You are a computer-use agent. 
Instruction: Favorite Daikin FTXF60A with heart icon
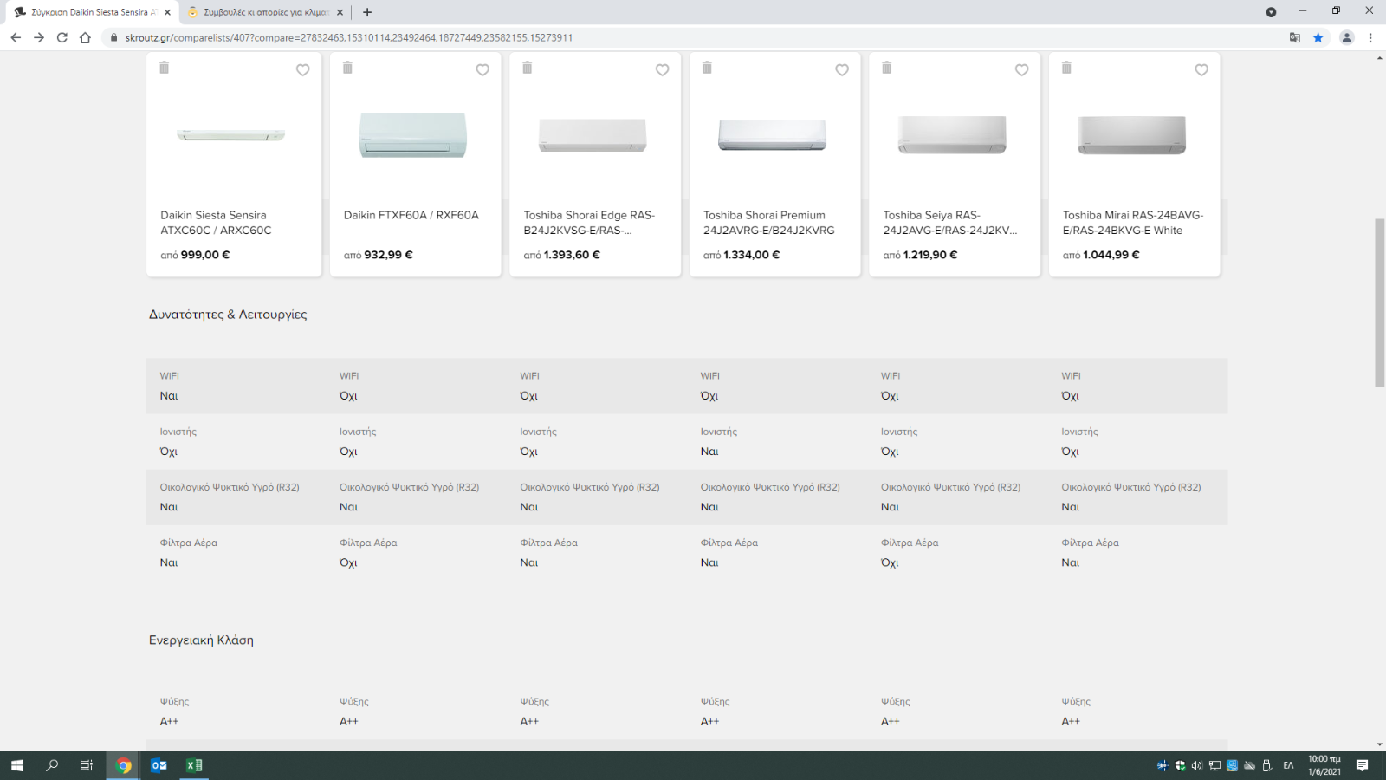coord(483,70)
